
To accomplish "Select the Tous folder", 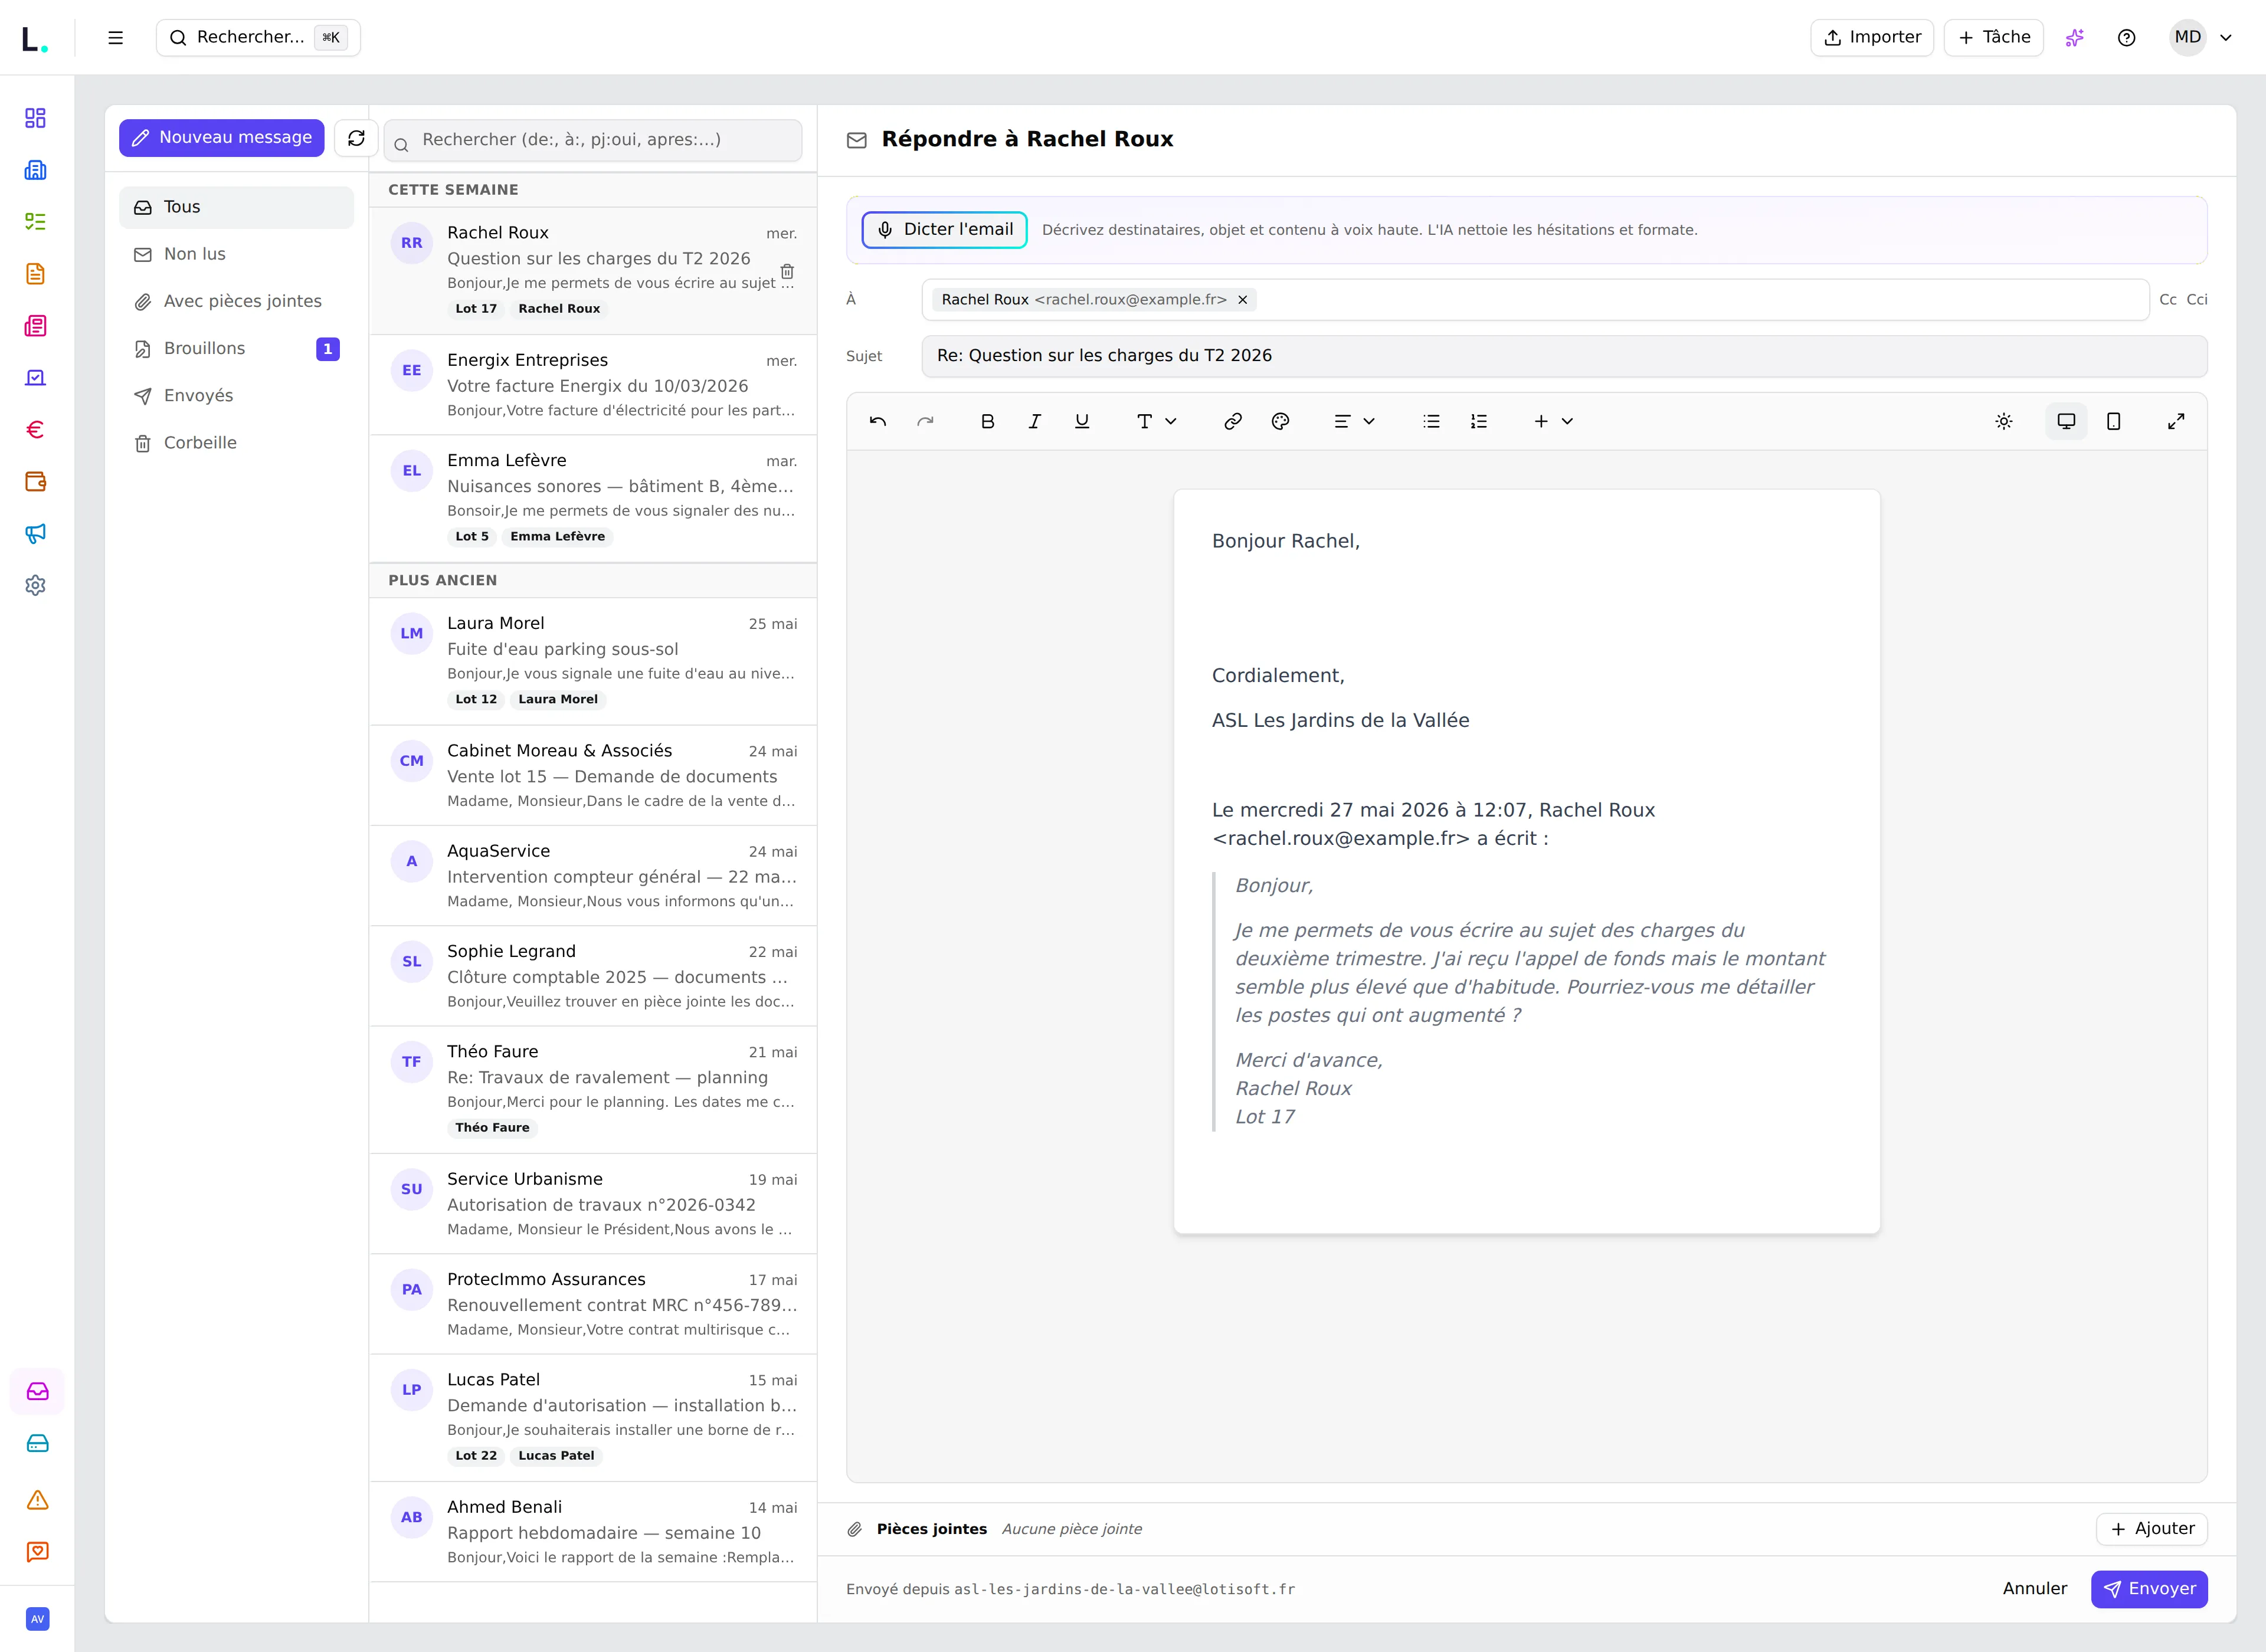I will coord(236,207).
